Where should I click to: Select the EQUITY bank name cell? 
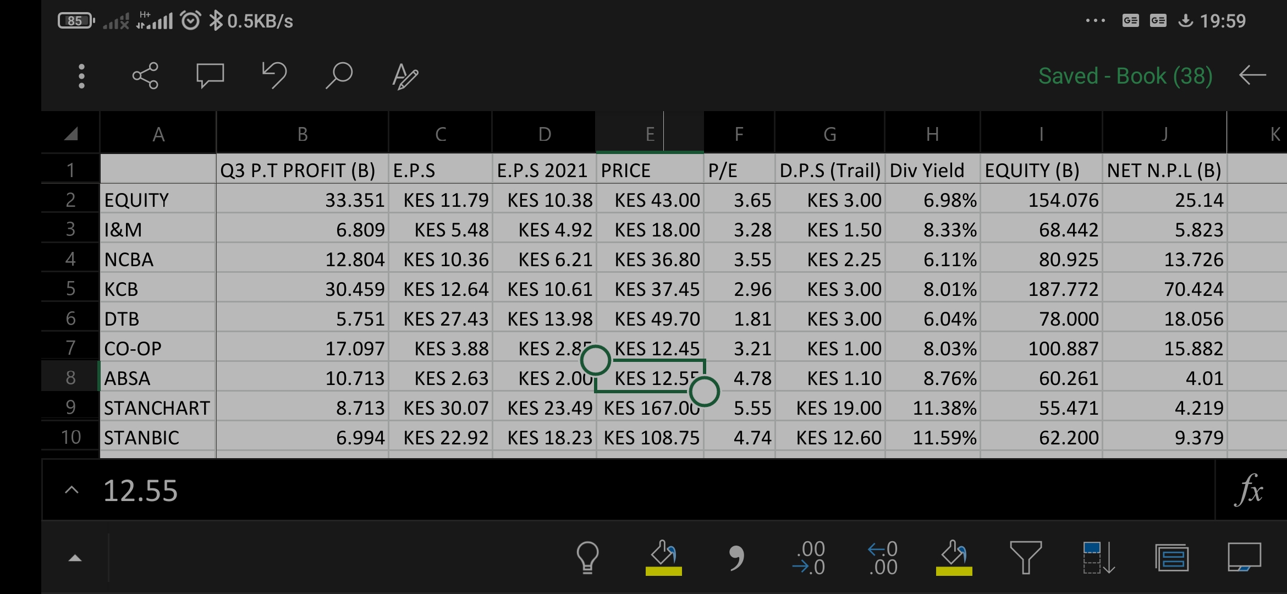point(158,200)
